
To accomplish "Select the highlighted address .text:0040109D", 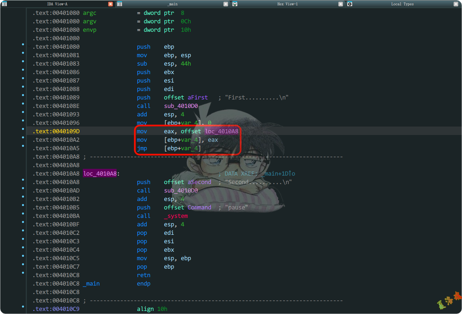I will tap(56, 131).
